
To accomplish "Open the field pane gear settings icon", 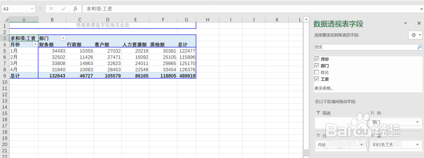I will 415,35.
